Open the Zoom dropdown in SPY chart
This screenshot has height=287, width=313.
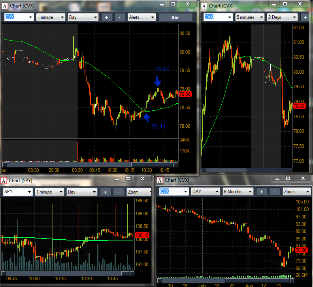(x=139, y=192)
